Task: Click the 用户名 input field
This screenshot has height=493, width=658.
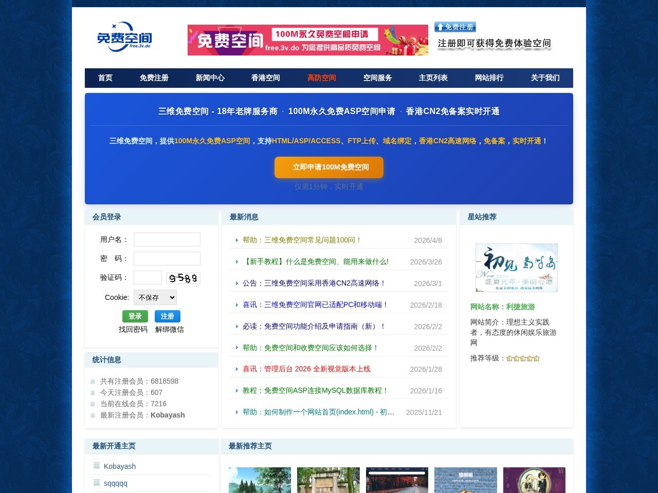Action: (x=167, y=239)
